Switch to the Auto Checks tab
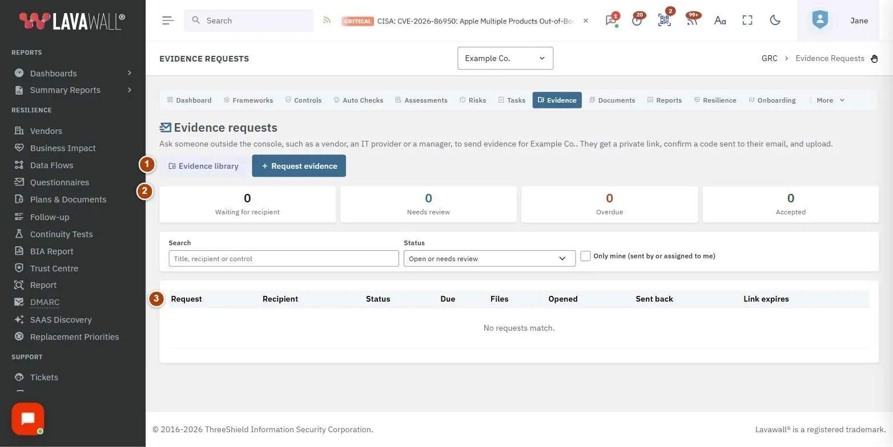Viewport: 893px width, 447px height. pyautogui.click(x=358, y=100)
